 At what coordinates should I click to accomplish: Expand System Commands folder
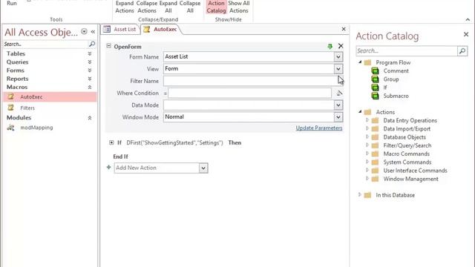367,162
